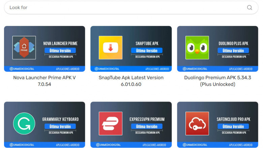Click Última Versión button on Duolingo Plus card
Viewport: 263px width, 148px height.
(233, 50)
